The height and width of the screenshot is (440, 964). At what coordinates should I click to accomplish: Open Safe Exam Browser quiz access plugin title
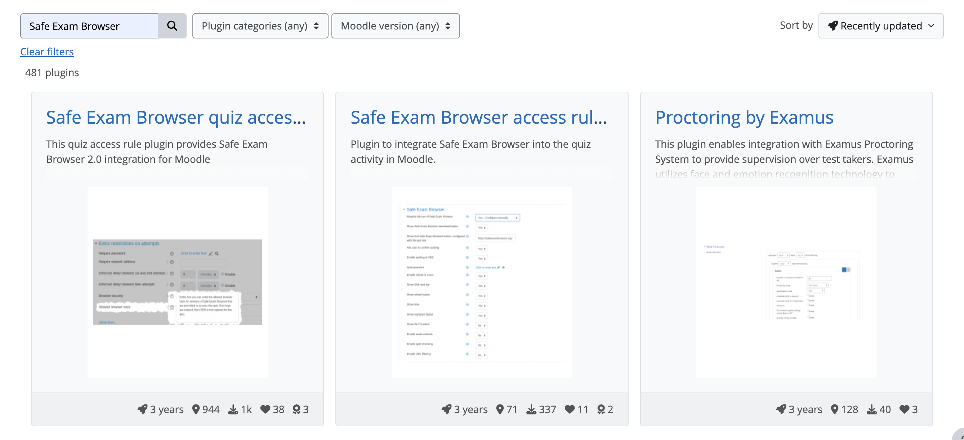(176, 117)
